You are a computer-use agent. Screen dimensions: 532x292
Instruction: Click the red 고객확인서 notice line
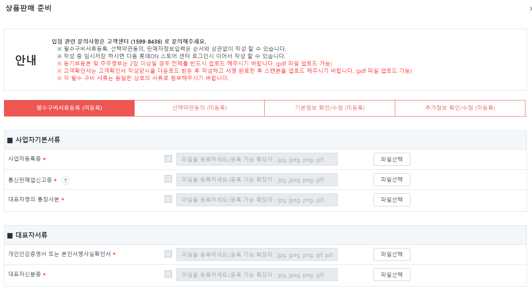coord(234,71)
